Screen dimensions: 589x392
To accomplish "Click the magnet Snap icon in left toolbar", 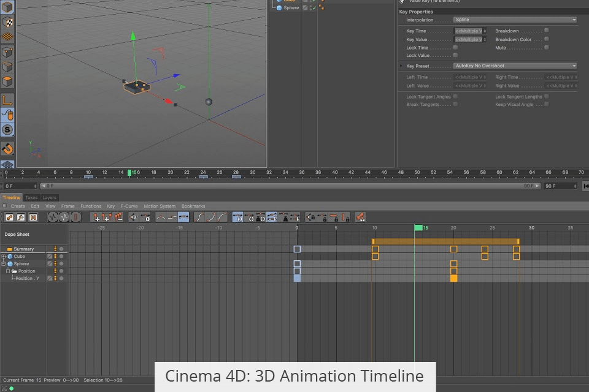I will (7, 148).
